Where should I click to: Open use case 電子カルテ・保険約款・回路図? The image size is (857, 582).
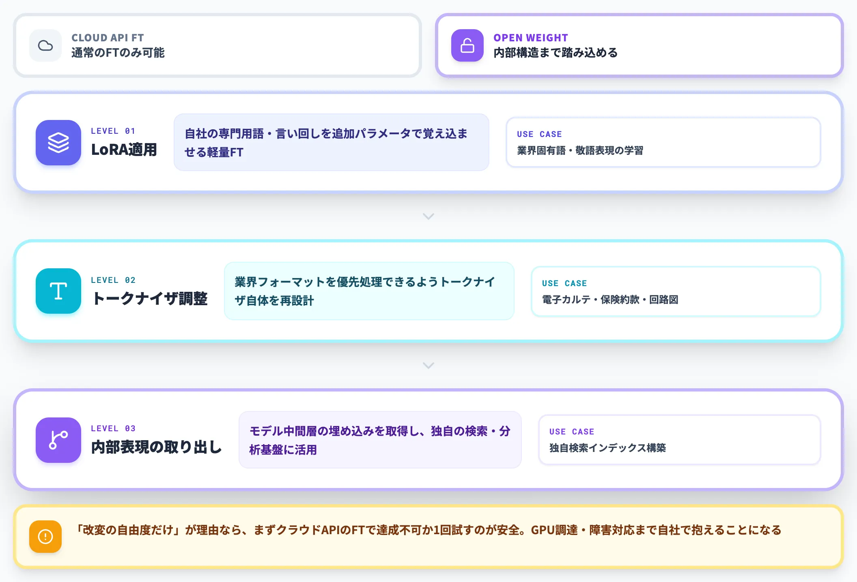[676, 291]
